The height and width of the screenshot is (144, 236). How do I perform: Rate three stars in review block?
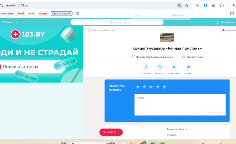tap(151, 87)
